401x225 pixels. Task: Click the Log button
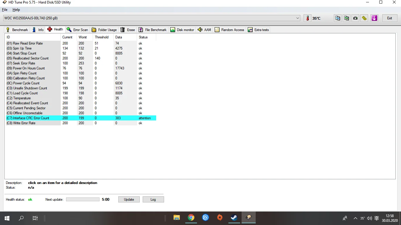click(153, 200)
